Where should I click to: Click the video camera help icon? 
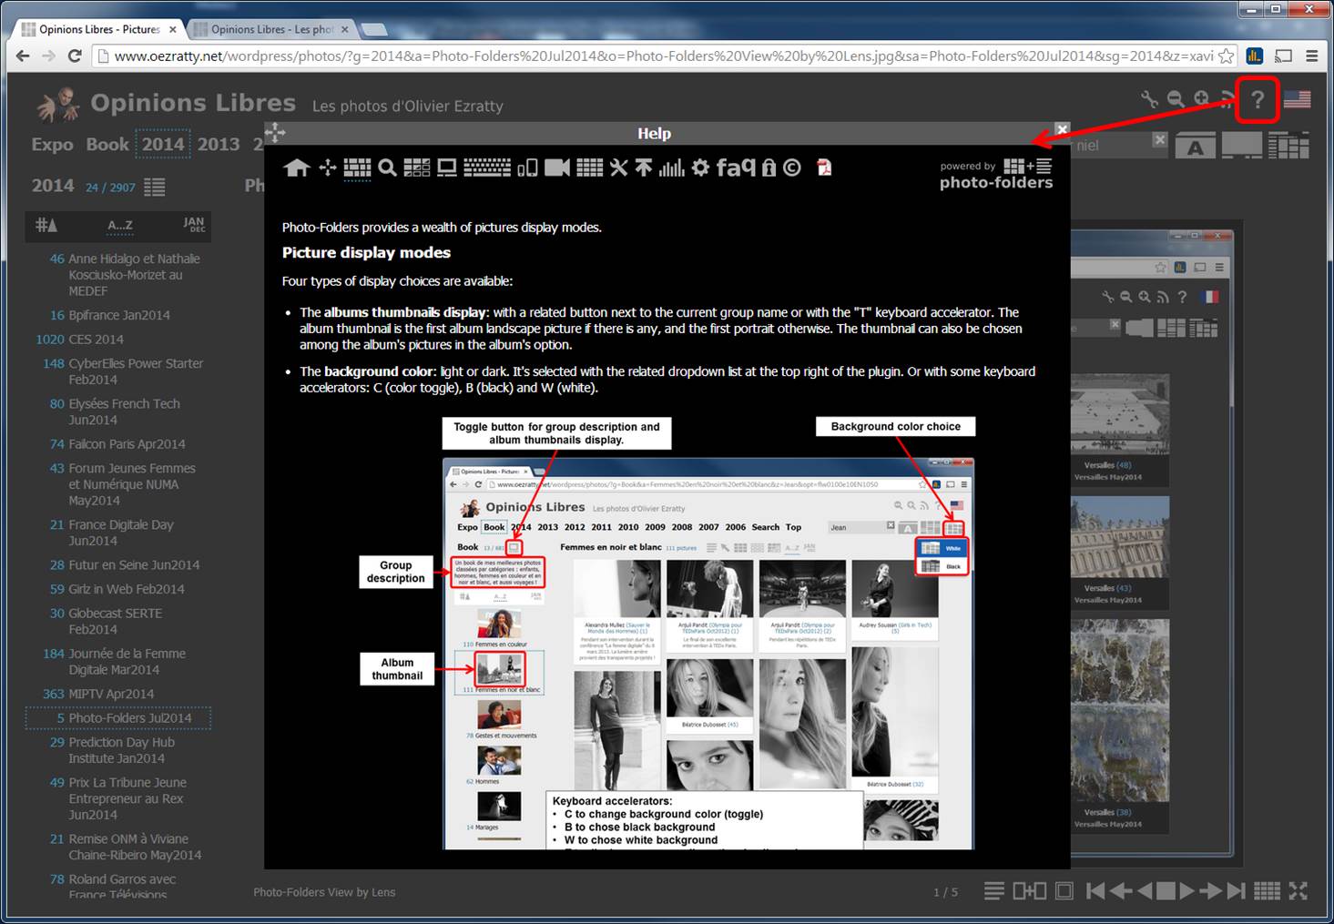pyautogui.click(x=556, y=168)
